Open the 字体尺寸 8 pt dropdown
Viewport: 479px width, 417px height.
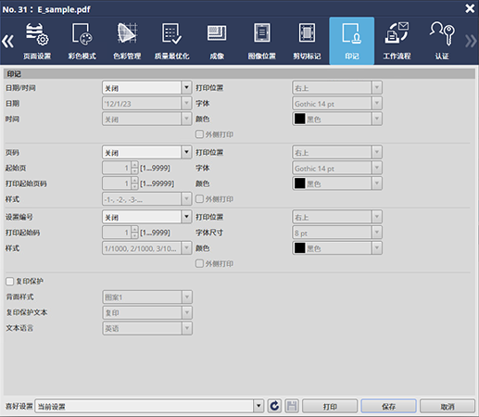[x=337, y=233]
